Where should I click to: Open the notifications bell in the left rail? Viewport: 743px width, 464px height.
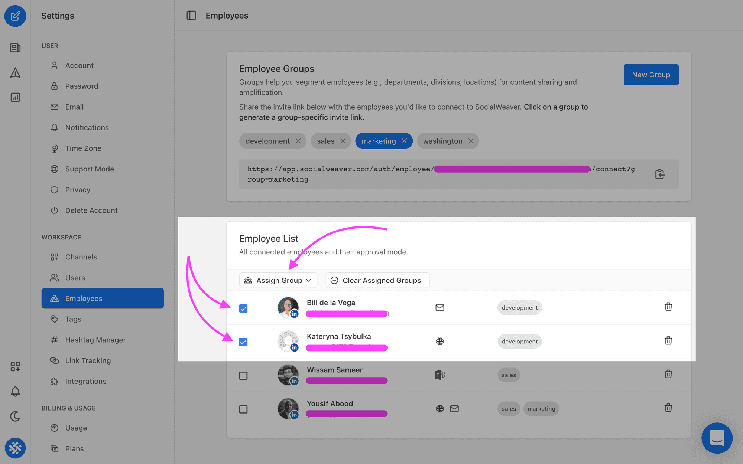(15, 392)
